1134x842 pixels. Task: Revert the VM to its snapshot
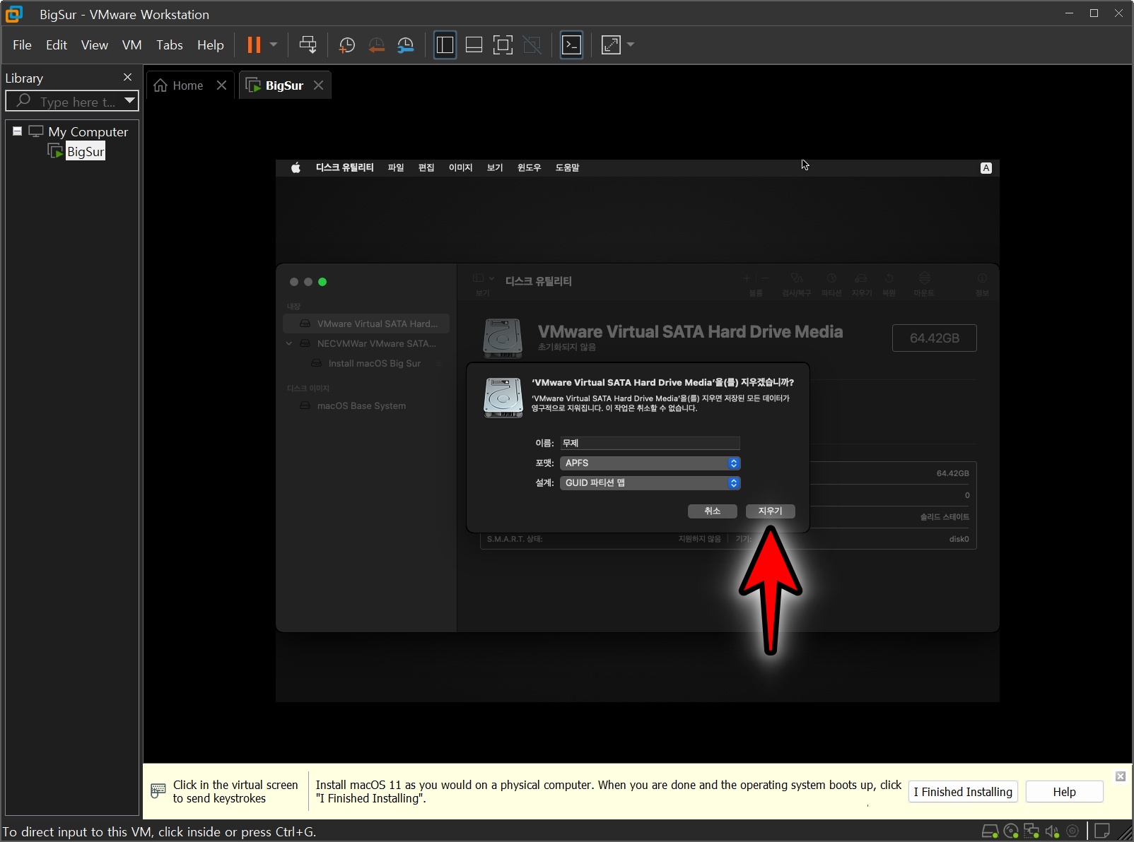pyautogui.click(x=376, y=45)
